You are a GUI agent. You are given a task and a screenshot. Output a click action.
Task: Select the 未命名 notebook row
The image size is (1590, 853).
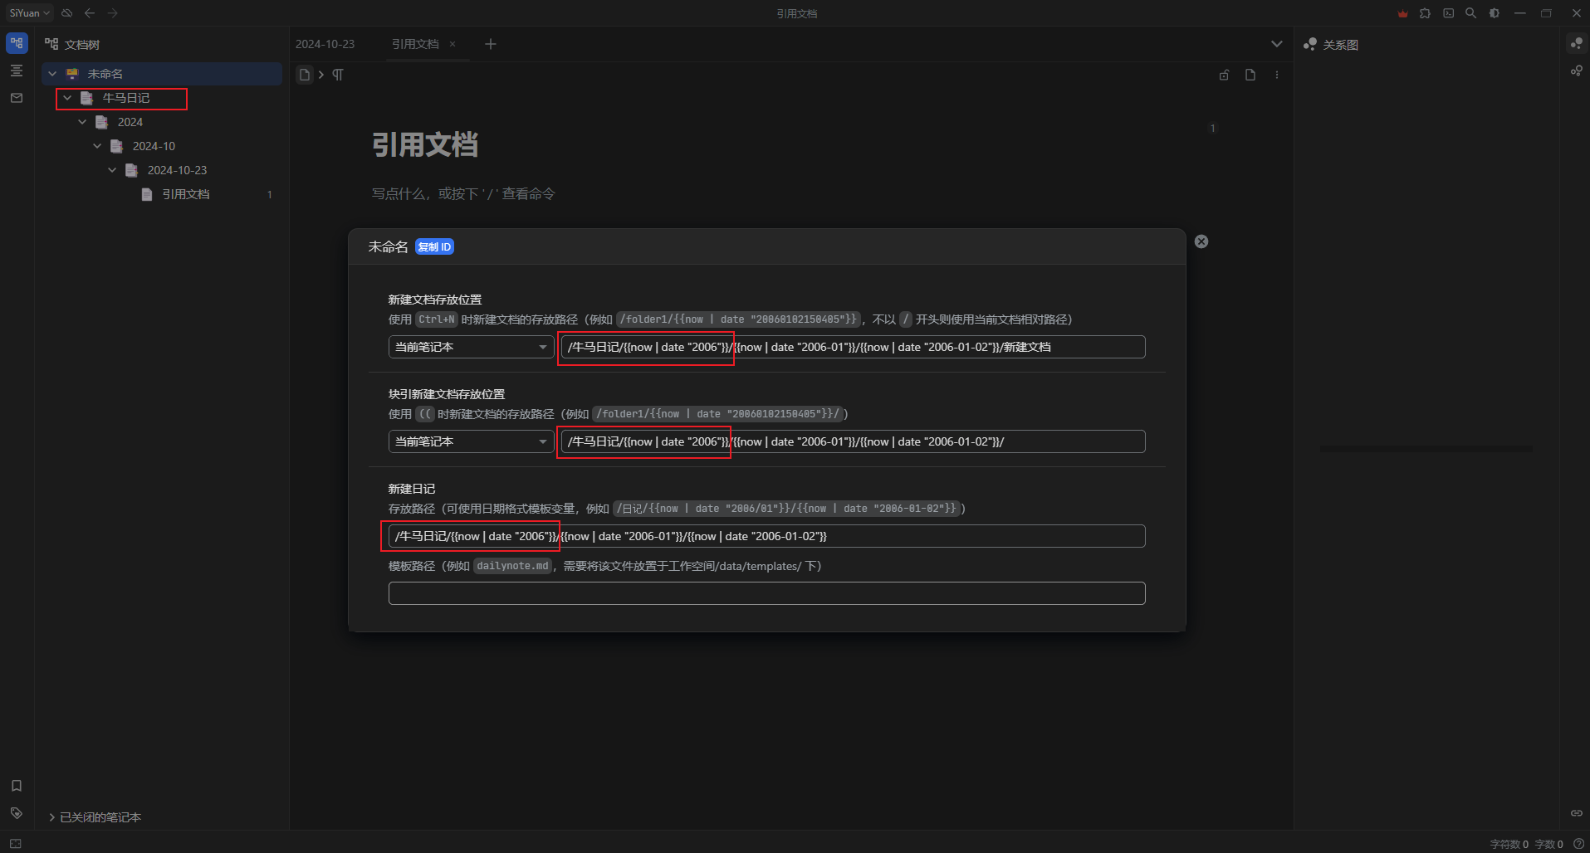click(x=162, y=74)
